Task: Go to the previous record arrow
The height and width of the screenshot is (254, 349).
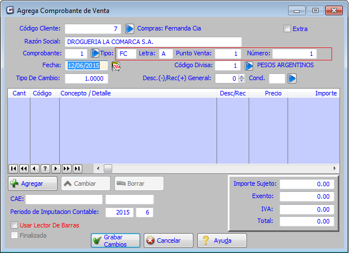Action: [34, 168]
